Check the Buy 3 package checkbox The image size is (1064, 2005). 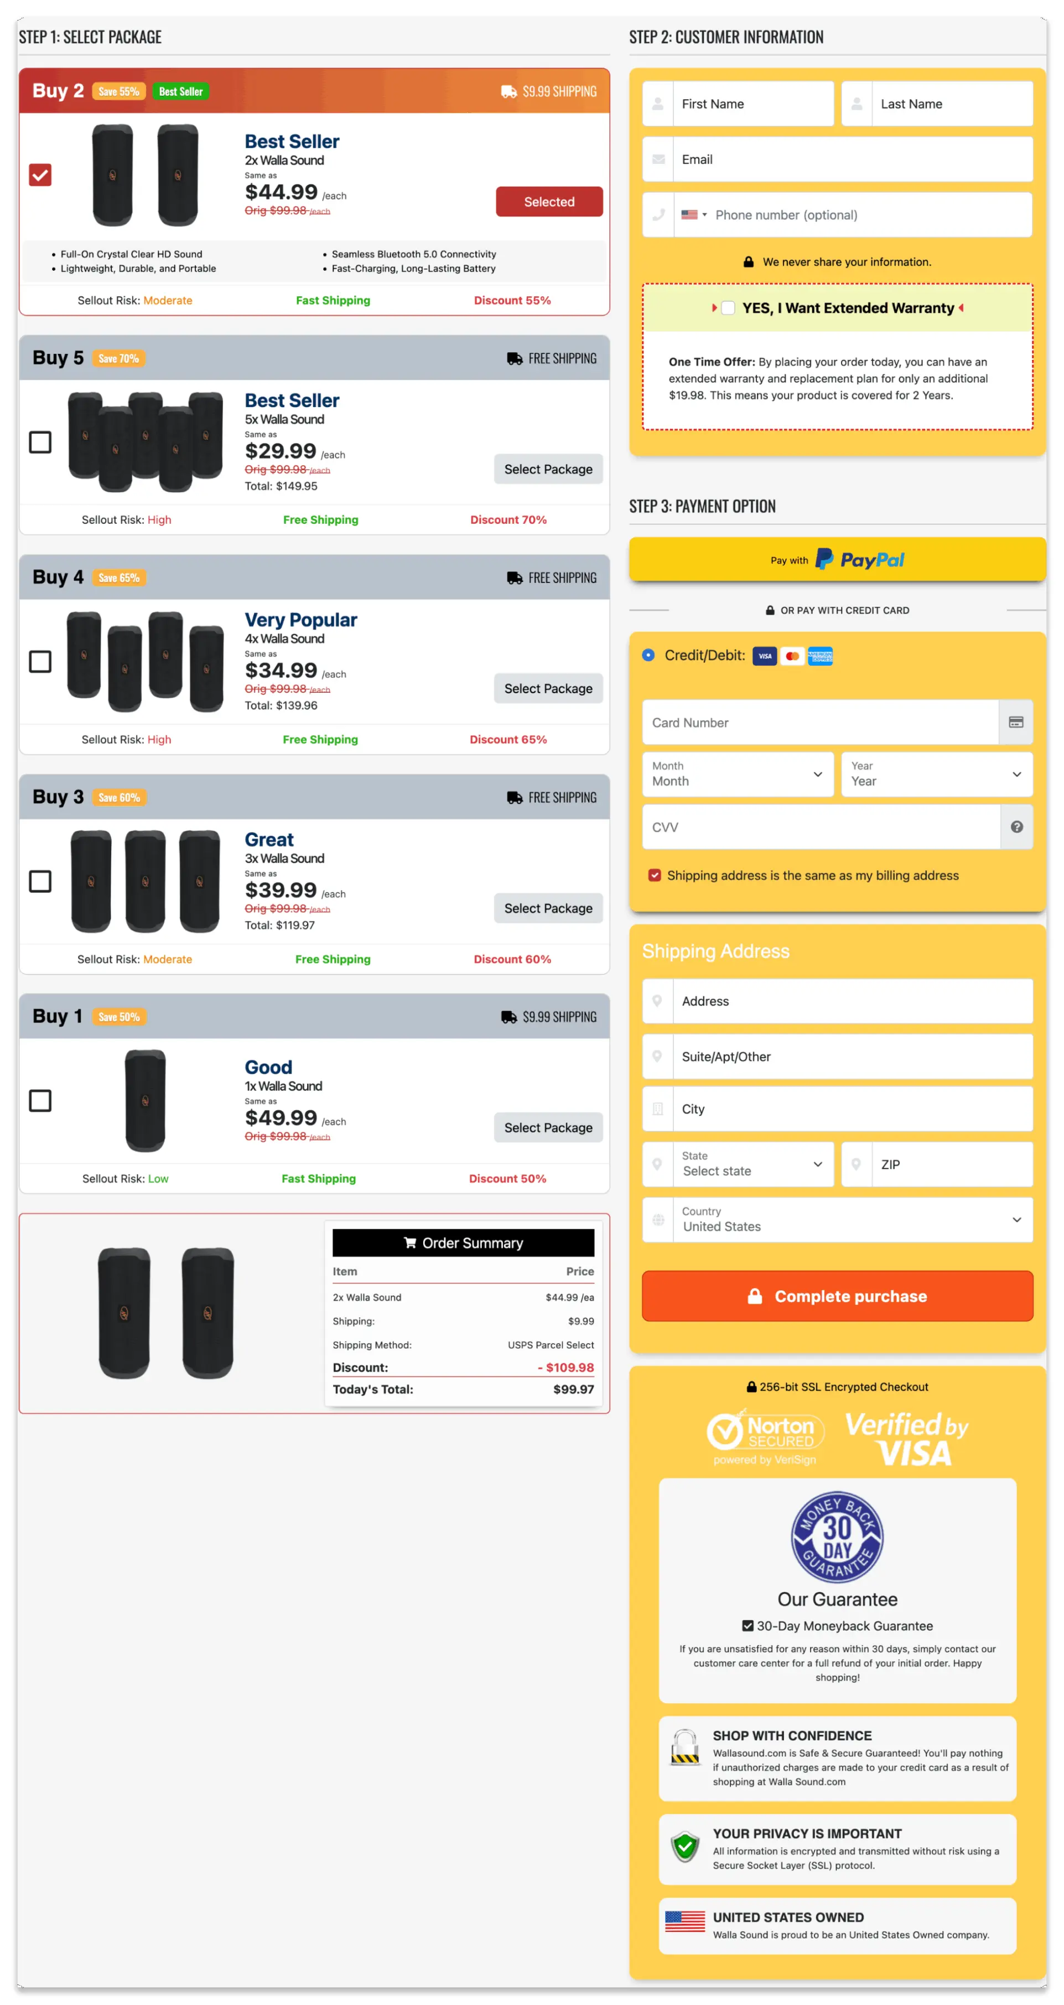point(40,881)
